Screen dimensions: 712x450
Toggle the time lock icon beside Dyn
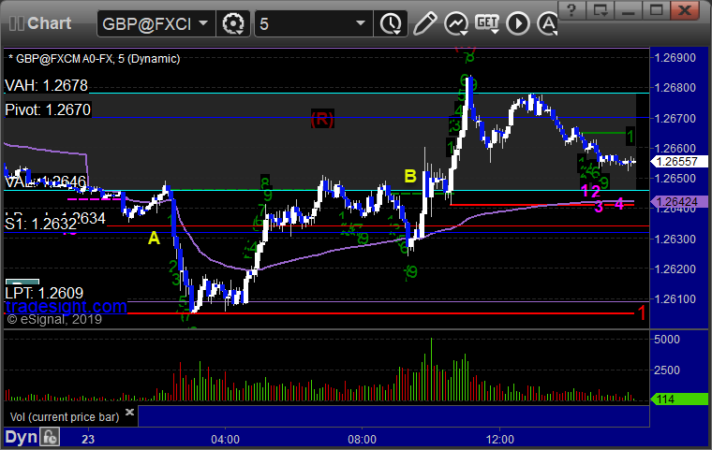(x=50, y=437)
